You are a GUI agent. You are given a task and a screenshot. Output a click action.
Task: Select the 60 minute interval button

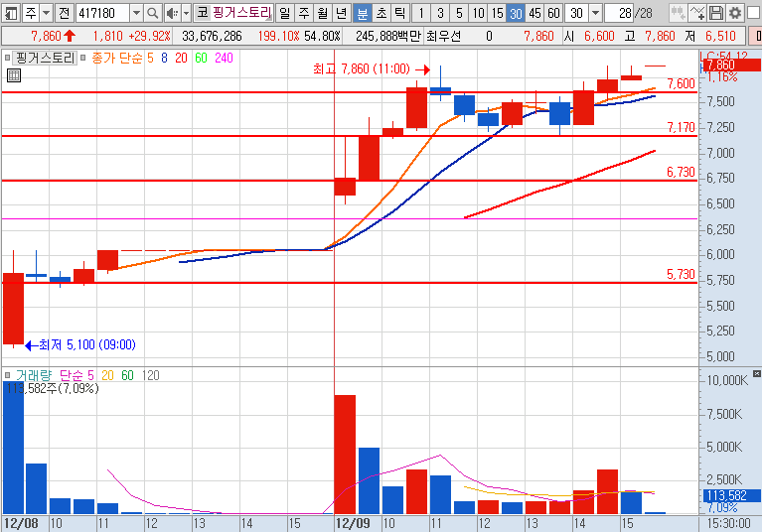554,13
